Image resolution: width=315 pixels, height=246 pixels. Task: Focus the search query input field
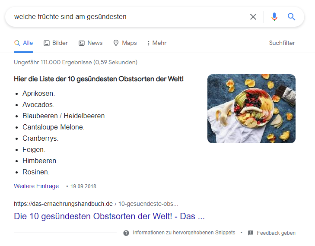click(x=130, y=17)
